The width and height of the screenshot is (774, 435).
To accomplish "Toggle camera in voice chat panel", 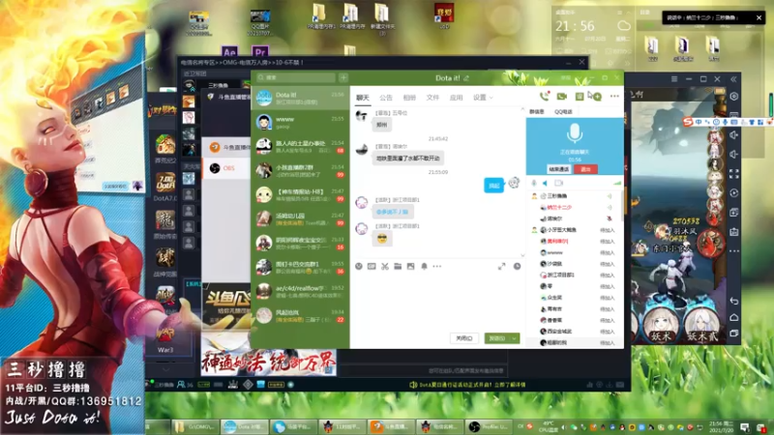I will click(559, 183).
